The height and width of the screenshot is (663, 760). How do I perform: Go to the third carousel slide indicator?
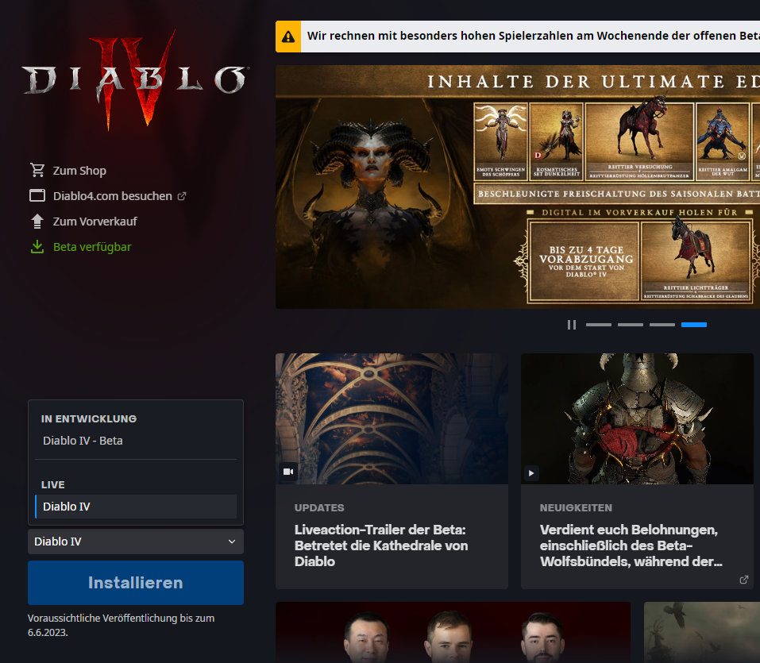[x=662, y=325]
